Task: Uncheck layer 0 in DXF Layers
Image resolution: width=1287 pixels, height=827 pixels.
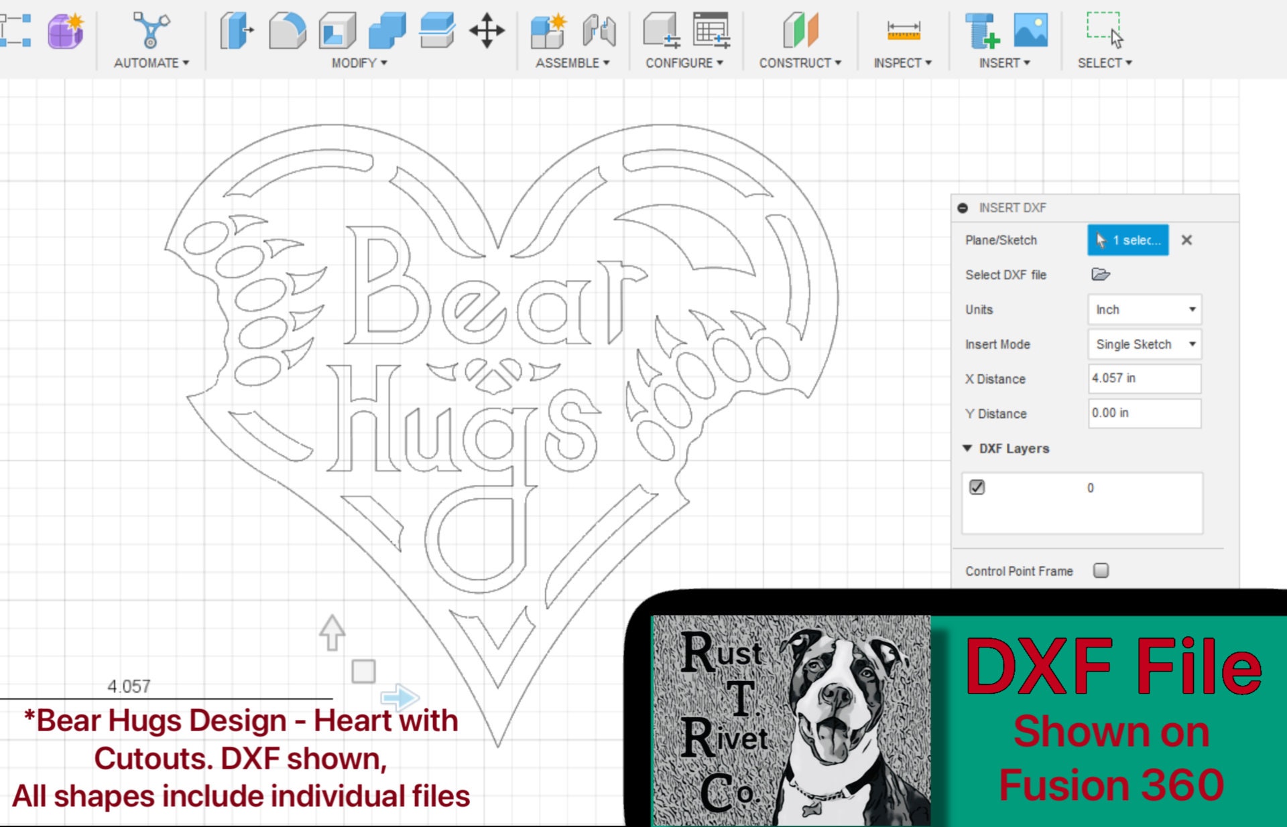Action: pyautogui.click(x=977, y=487)
